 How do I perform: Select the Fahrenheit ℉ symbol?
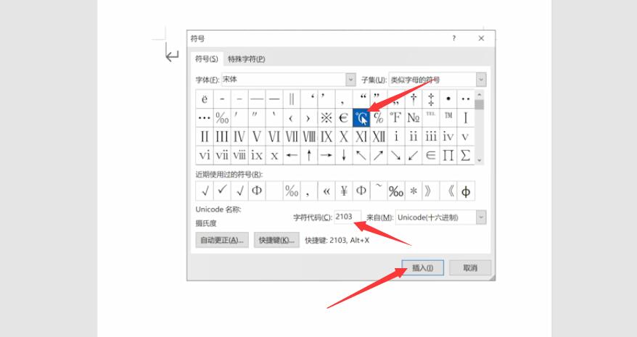(x=396, y=117)
